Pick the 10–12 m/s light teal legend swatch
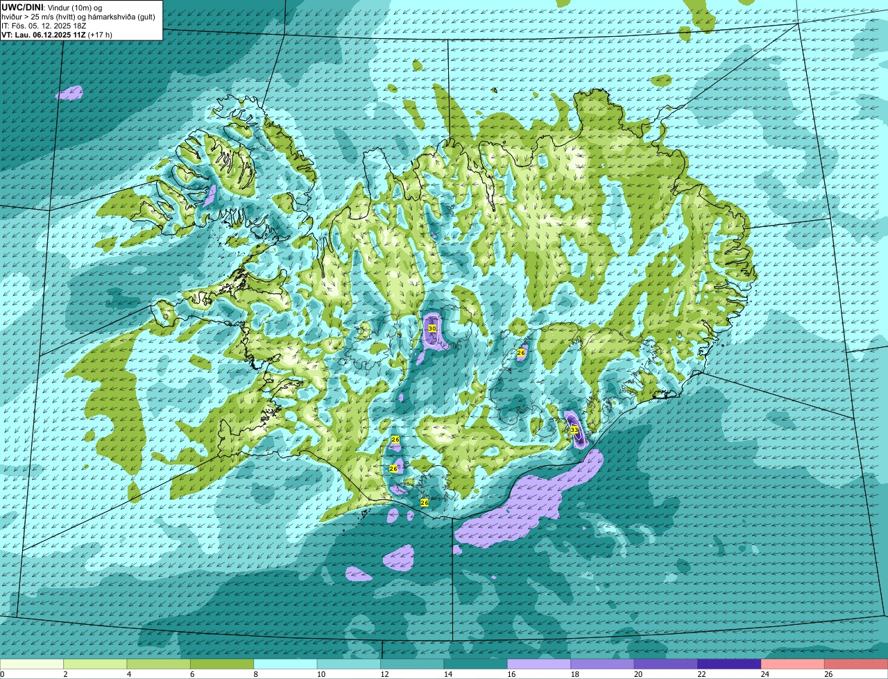Screen dimensions: 888x679 [x=349, y=664]
